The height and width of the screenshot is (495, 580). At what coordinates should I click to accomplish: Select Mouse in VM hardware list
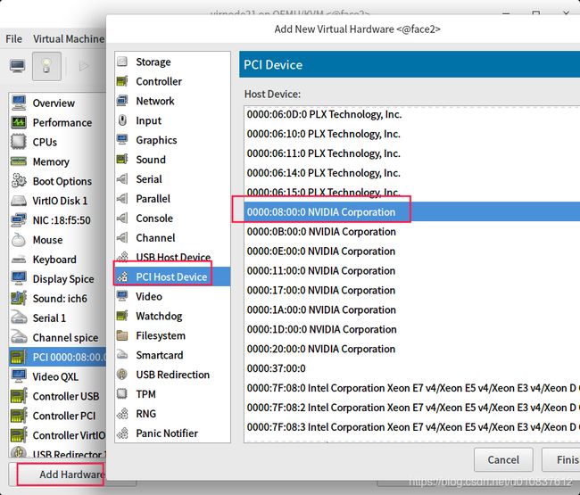coord(57,240)
